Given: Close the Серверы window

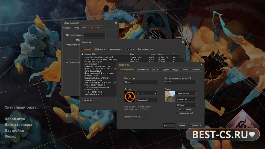Looking at the screenshot, I should coord(183,42).
